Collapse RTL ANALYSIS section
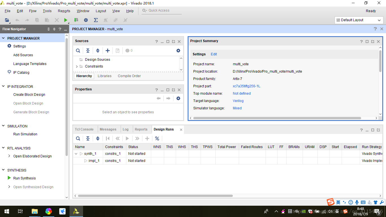The image size is (386, 217). 3,148
